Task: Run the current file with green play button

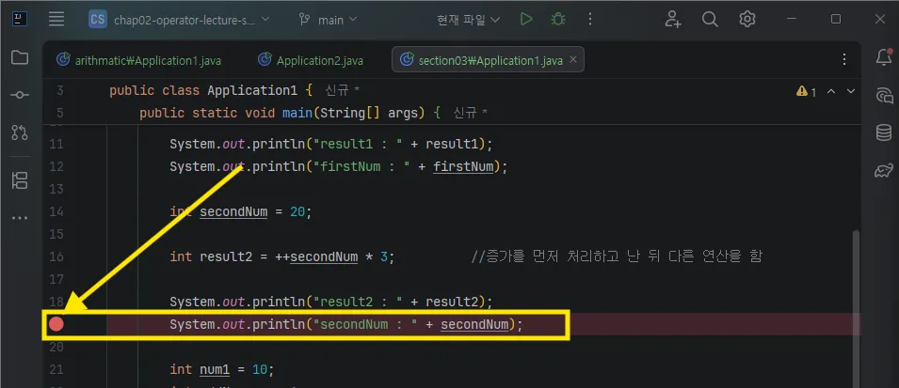Action: 526,20
